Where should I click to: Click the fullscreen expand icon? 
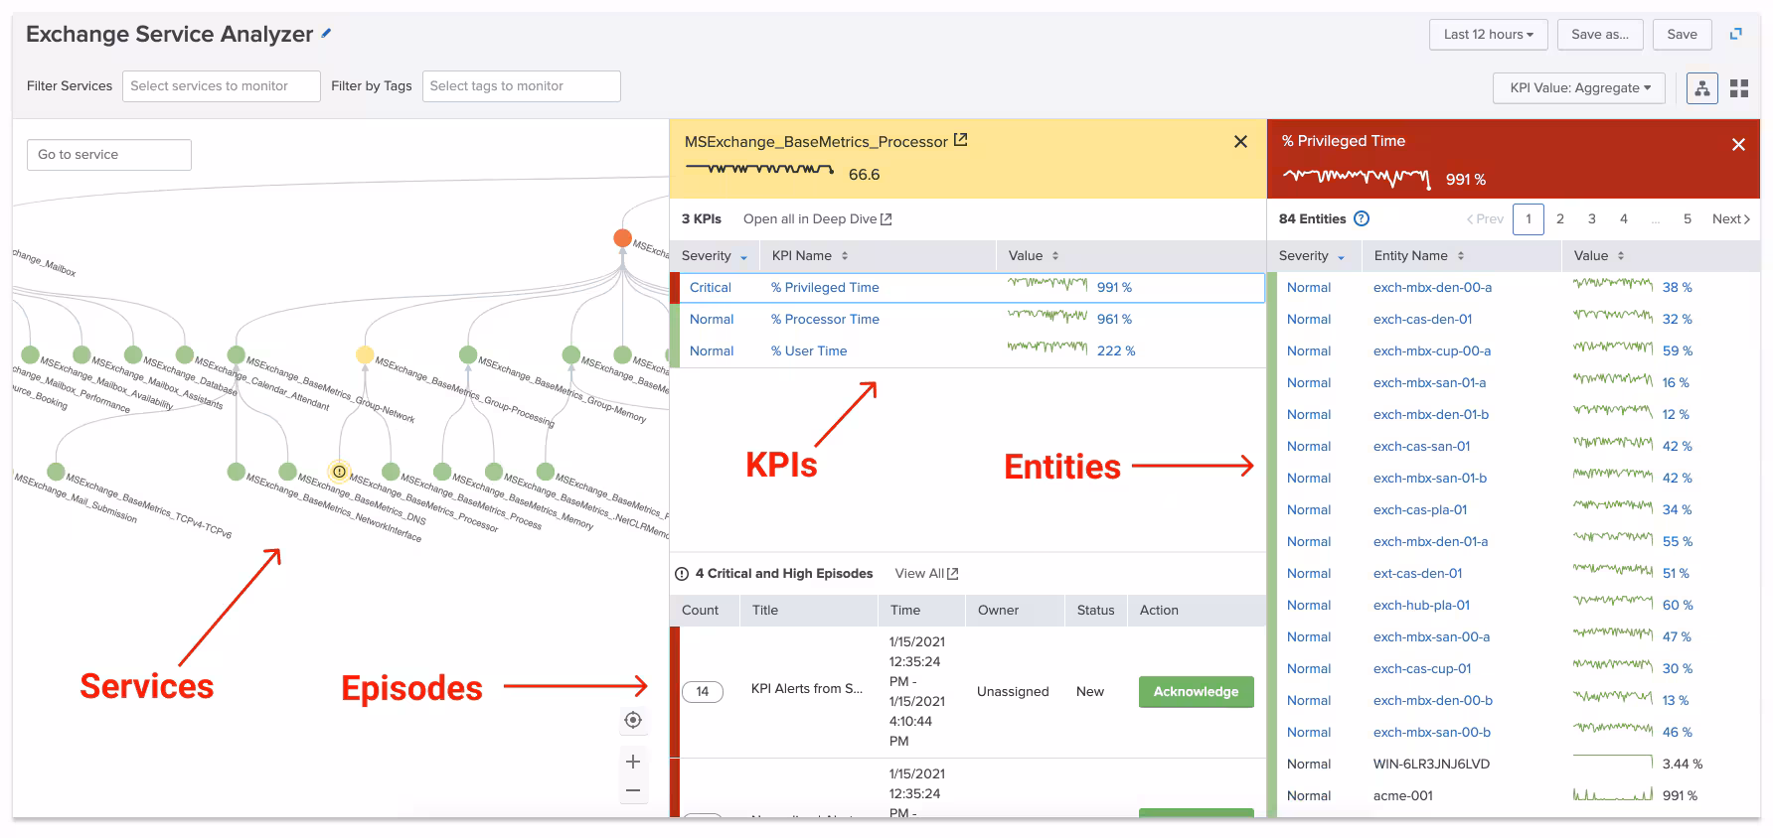[x=1736, y=34]
